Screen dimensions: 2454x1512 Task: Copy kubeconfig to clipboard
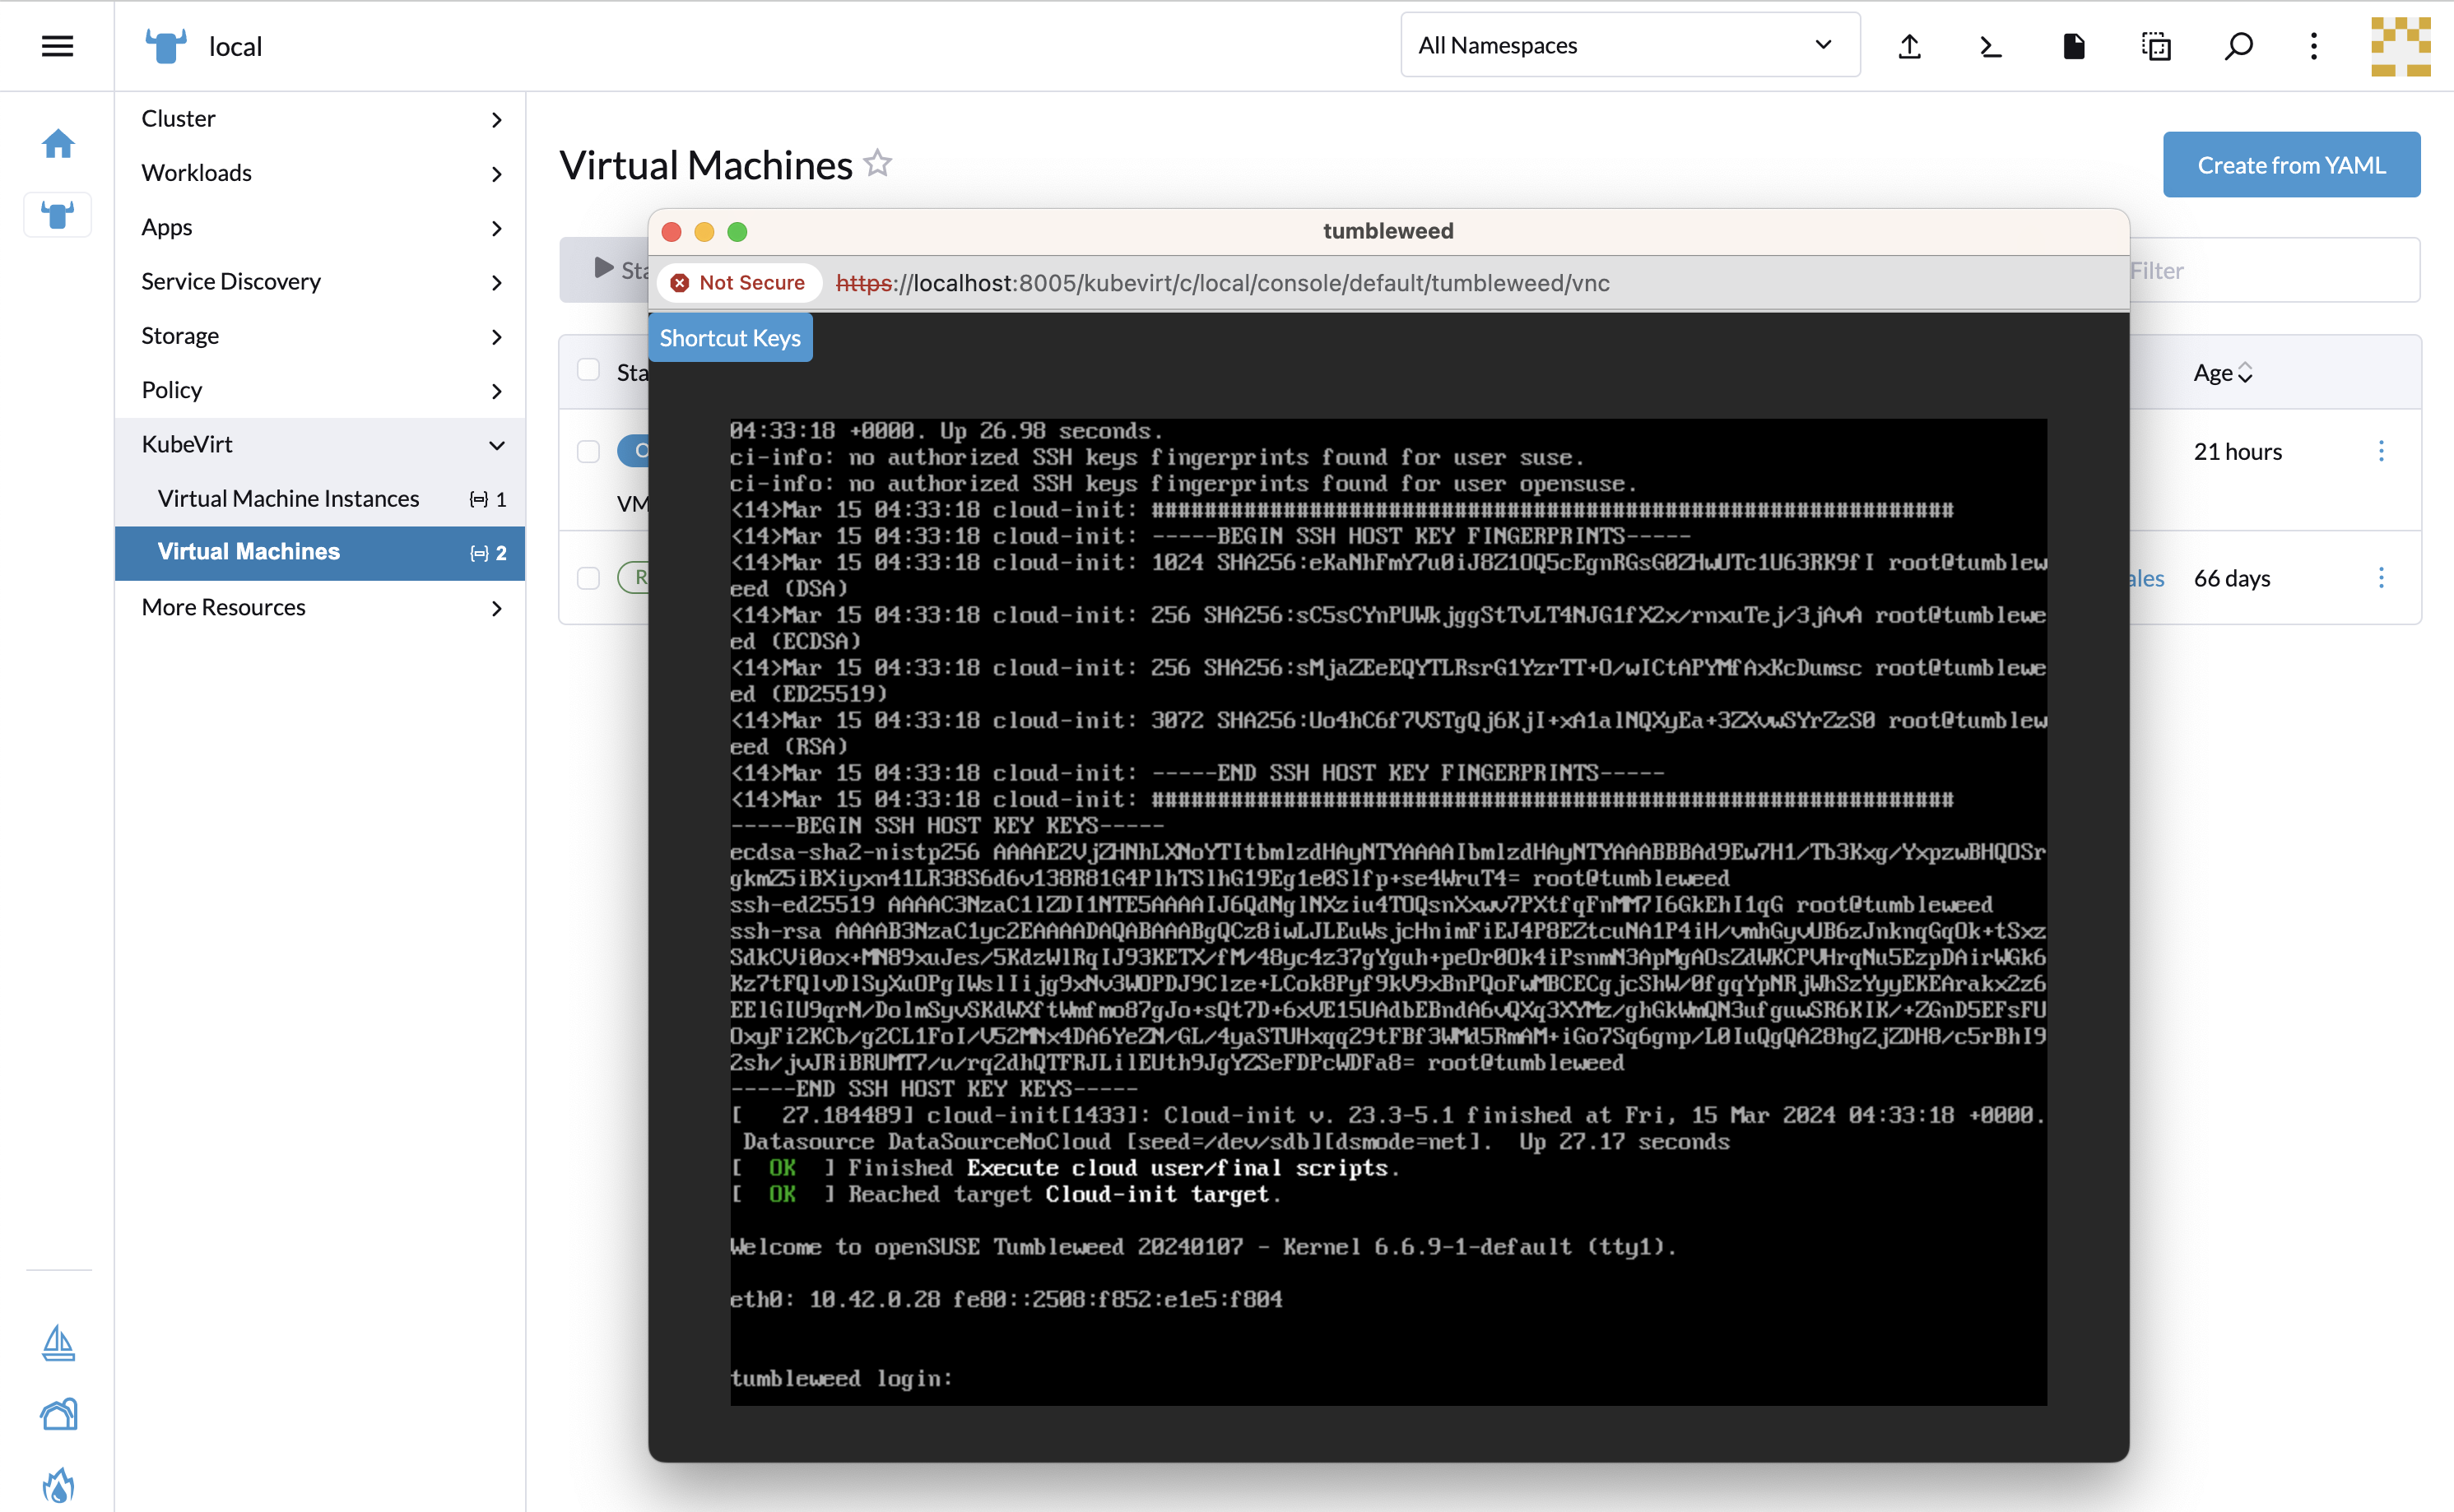[2156, 46]
